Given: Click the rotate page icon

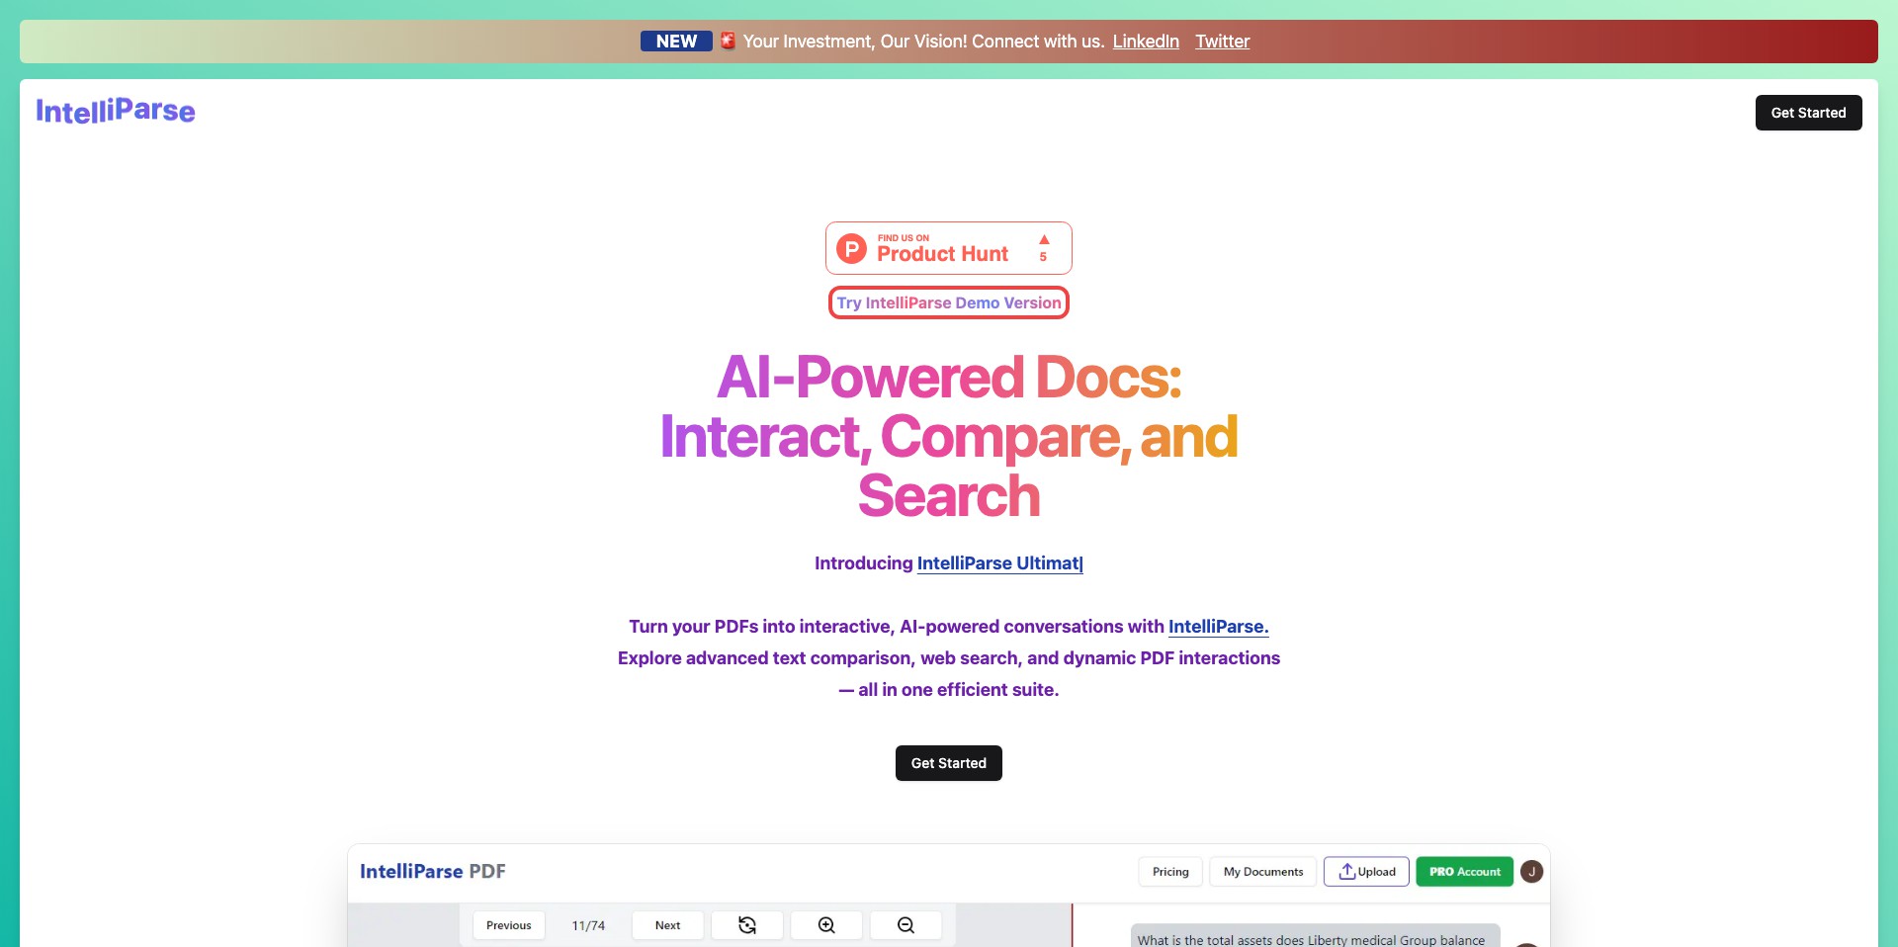Looking at the screenshot, I should coord(747,925).
